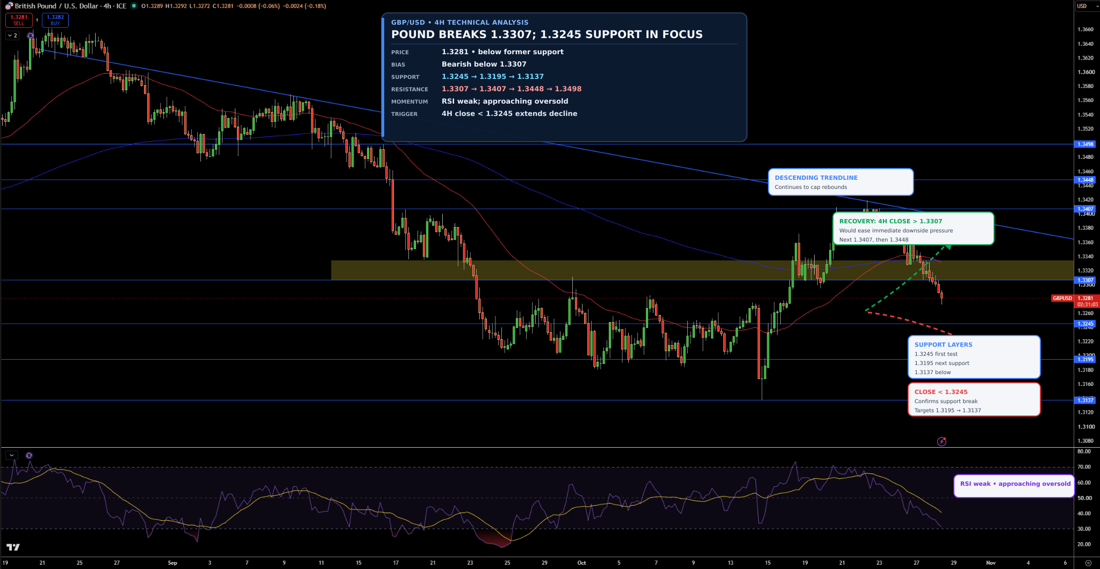The image size is (1100, 569).
Task: Click the −0.0024 (−0.18%) change value
Action: pos(304,6)
